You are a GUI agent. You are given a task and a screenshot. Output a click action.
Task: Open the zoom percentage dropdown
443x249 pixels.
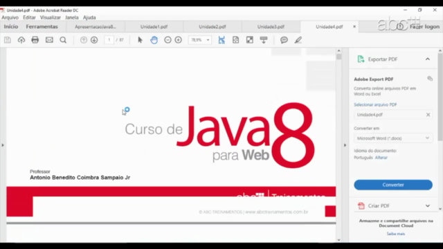[208, 40]
